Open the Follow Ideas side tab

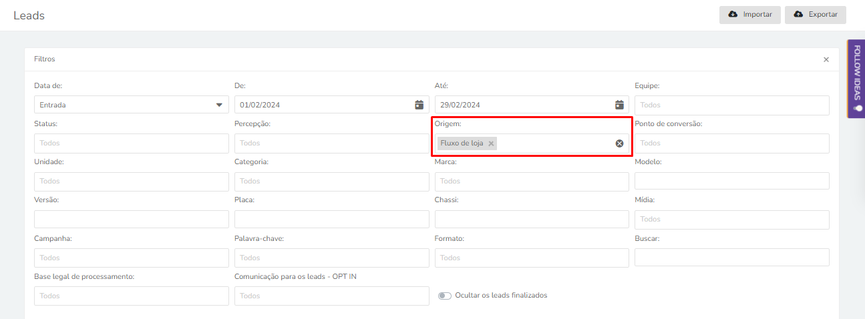856,79
